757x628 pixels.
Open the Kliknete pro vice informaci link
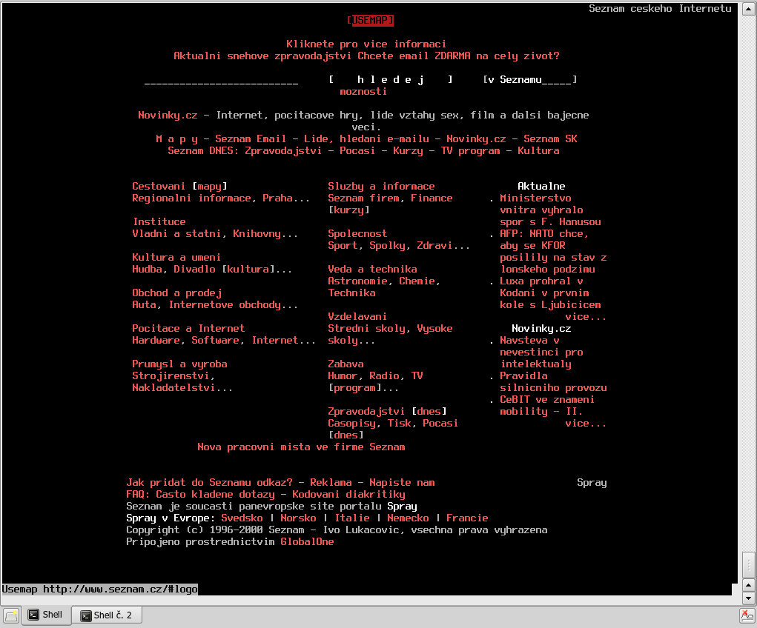click(366, 44)
